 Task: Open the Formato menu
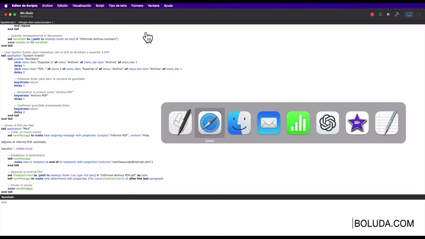click(137, 6)
